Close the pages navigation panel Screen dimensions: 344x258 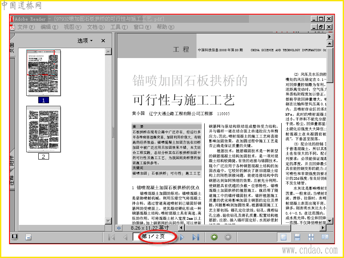click(103, 40)
